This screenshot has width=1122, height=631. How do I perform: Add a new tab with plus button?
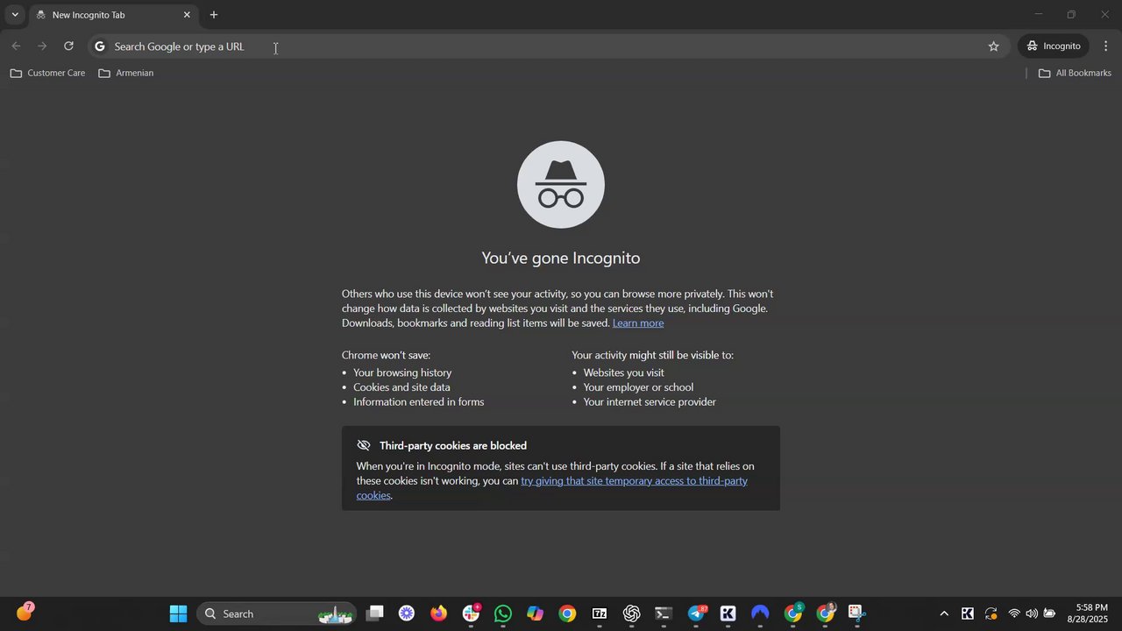pyautogui.click(x=214, y=15)
